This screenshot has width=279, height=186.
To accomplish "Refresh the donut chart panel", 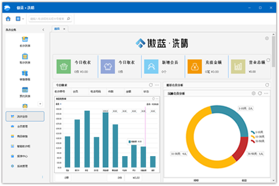I will coord(260,93).
